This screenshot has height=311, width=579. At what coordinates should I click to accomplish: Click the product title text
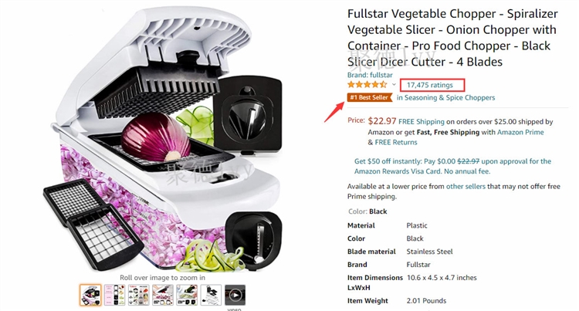click(452, 38)
